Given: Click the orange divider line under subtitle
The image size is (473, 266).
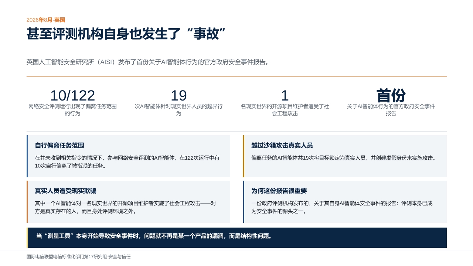Looking at the screenshot, I should 236,76.
